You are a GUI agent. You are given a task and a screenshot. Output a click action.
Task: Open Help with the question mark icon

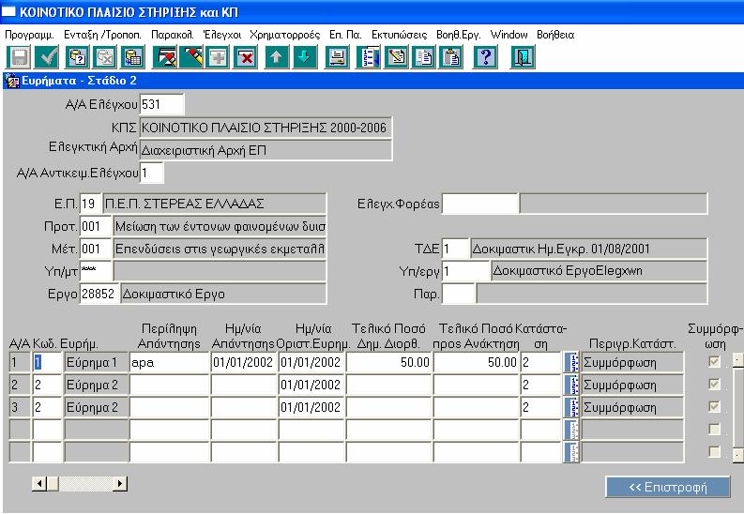point(485,57)
